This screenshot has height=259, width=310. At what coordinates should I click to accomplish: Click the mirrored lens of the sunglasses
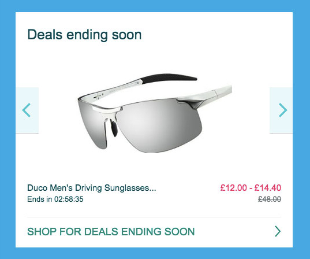pyautogui.click(x=160, y=125)
